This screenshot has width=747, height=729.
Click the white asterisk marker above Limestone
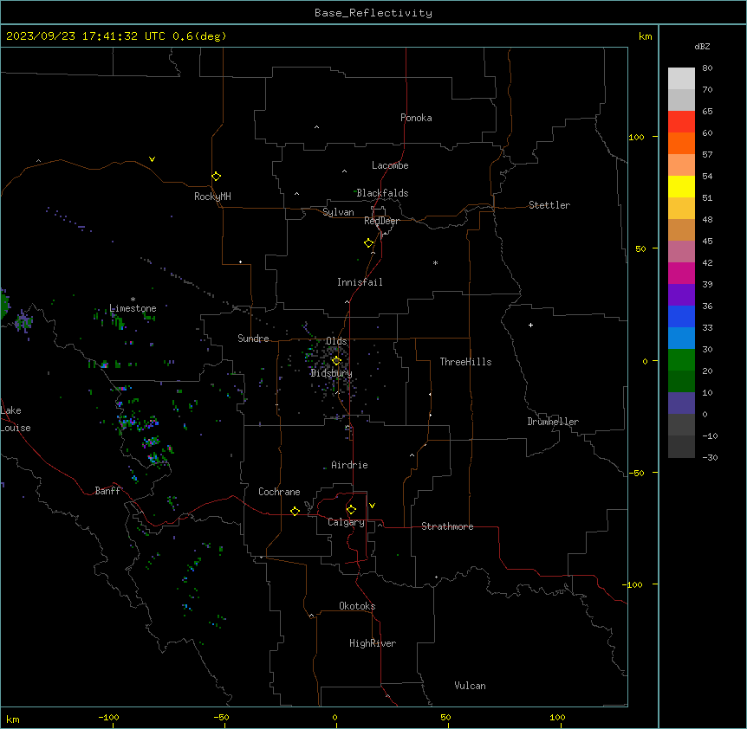pyautogui.click(x=133, y=300)
